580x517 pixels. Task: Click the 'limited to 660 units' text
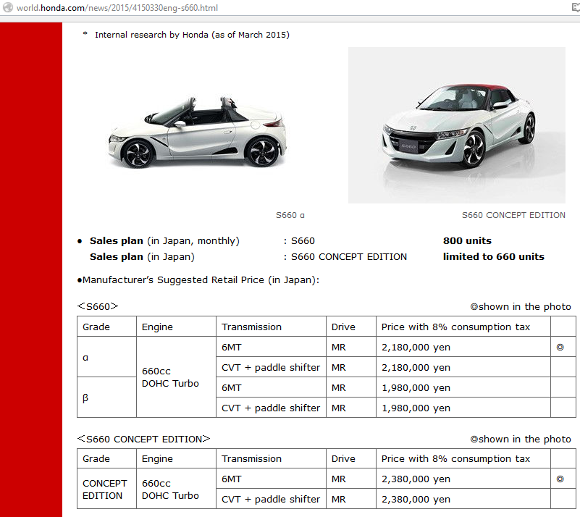coord(493,256)
